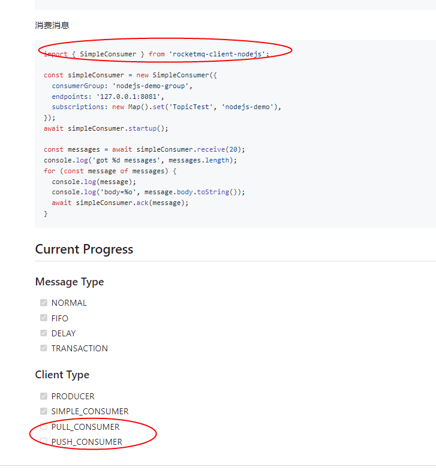Toggle the DELAY message type checkbox
Screen dimensions: 436x476
[x=44, y=333]
